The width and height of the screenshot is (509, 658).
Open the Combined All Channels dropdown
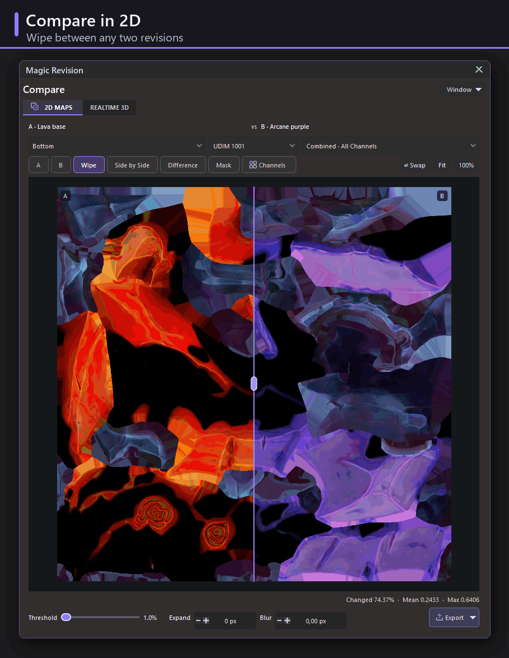[x=391, y=146]
